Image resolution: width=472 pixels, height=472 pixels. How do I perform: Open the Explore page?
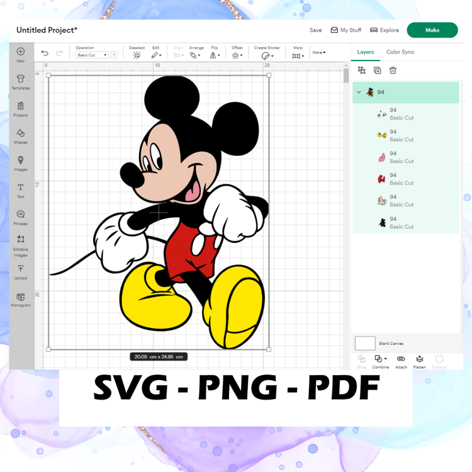385,30
